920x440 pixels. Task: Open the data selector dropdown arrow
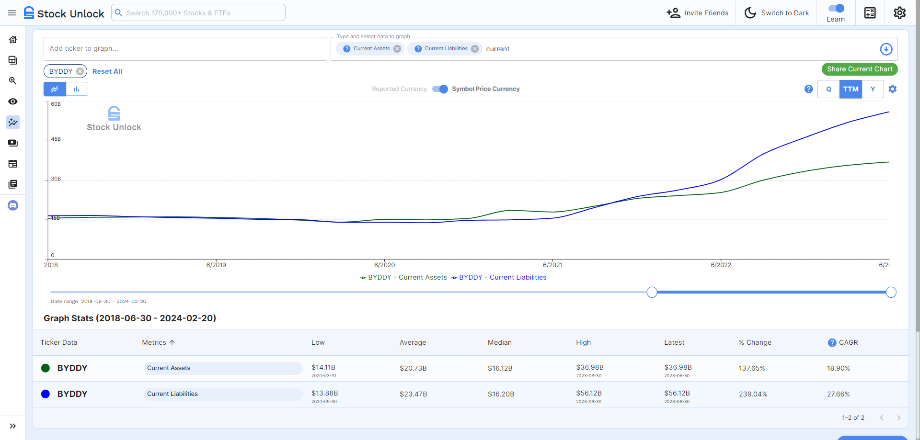click(x=886, y=49)
